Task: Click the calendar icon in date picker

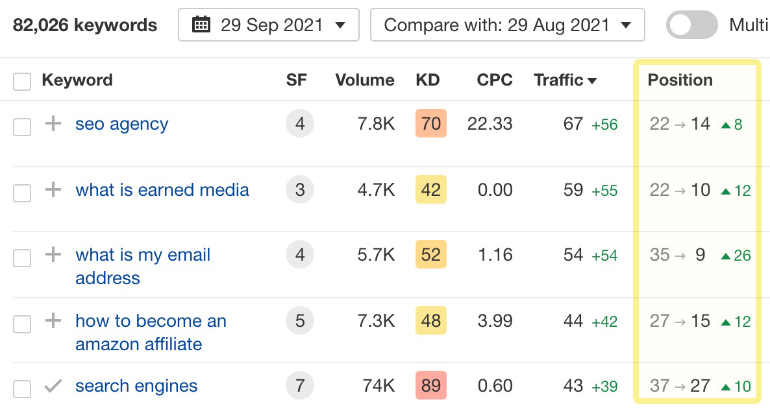Action: point(201,25)
